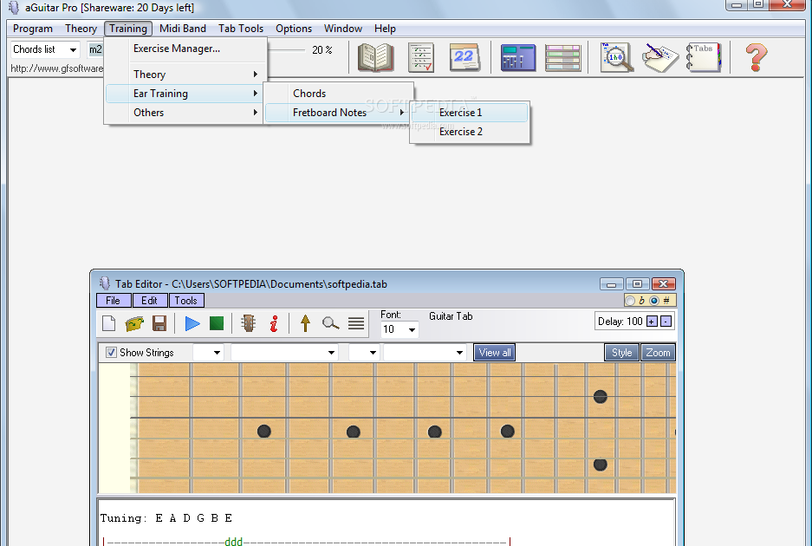Click top-right fretboard note dot

[x=601, y=397]
